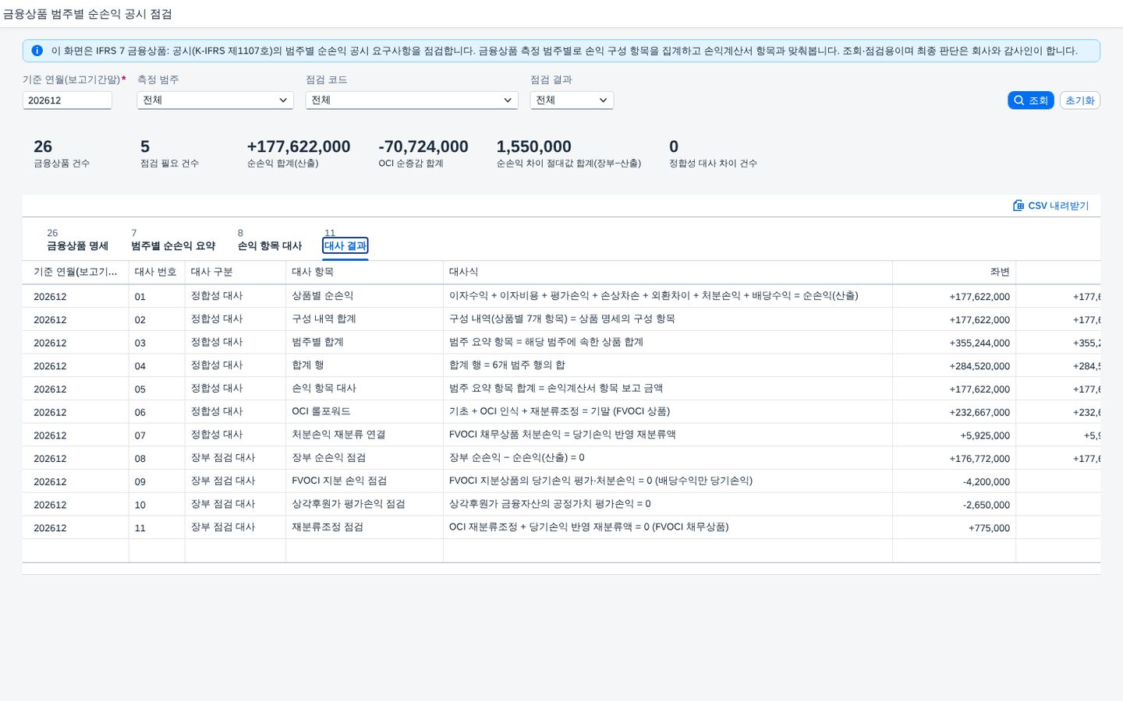Image resolution: width=1123 pixels, height=701 pixels.
Task: Click the 대사 구분 column header
Action: coord(235,272)
